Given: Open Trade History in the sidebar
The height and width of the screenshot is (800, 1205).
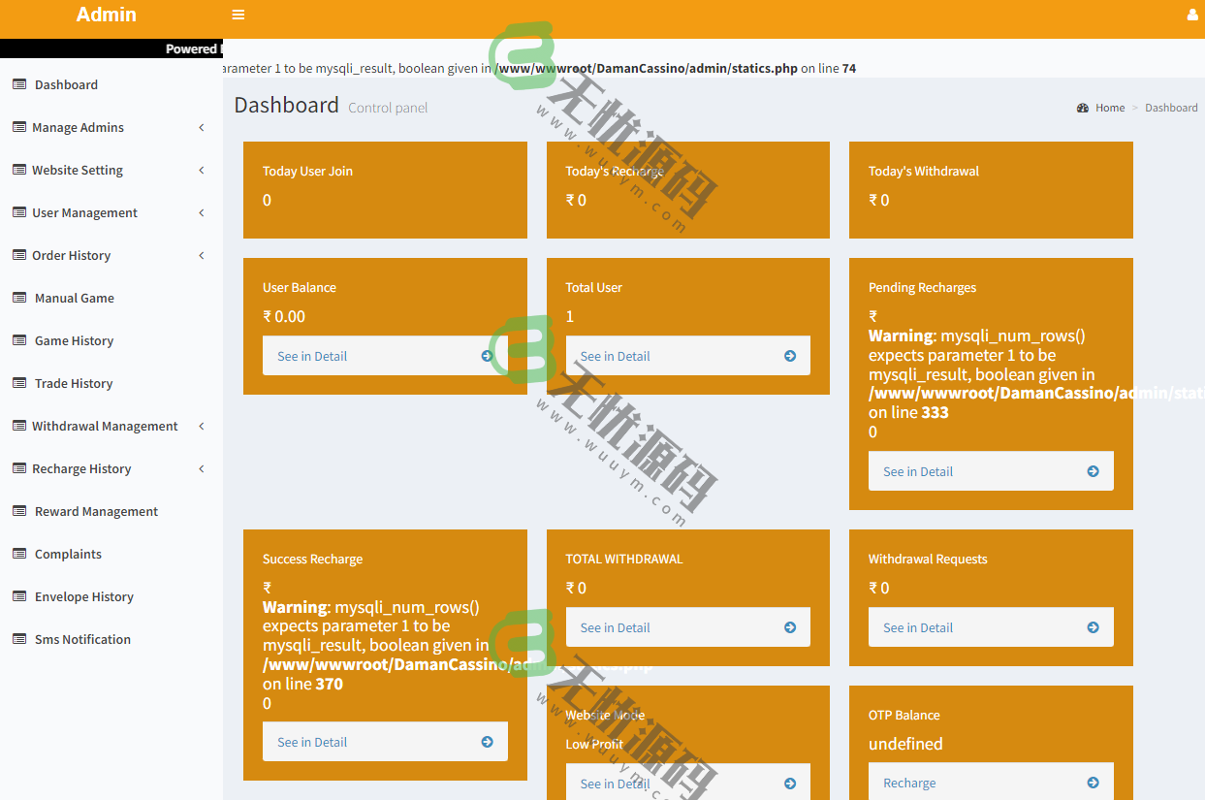Looking at the screenshot, I should click(74, 383).
